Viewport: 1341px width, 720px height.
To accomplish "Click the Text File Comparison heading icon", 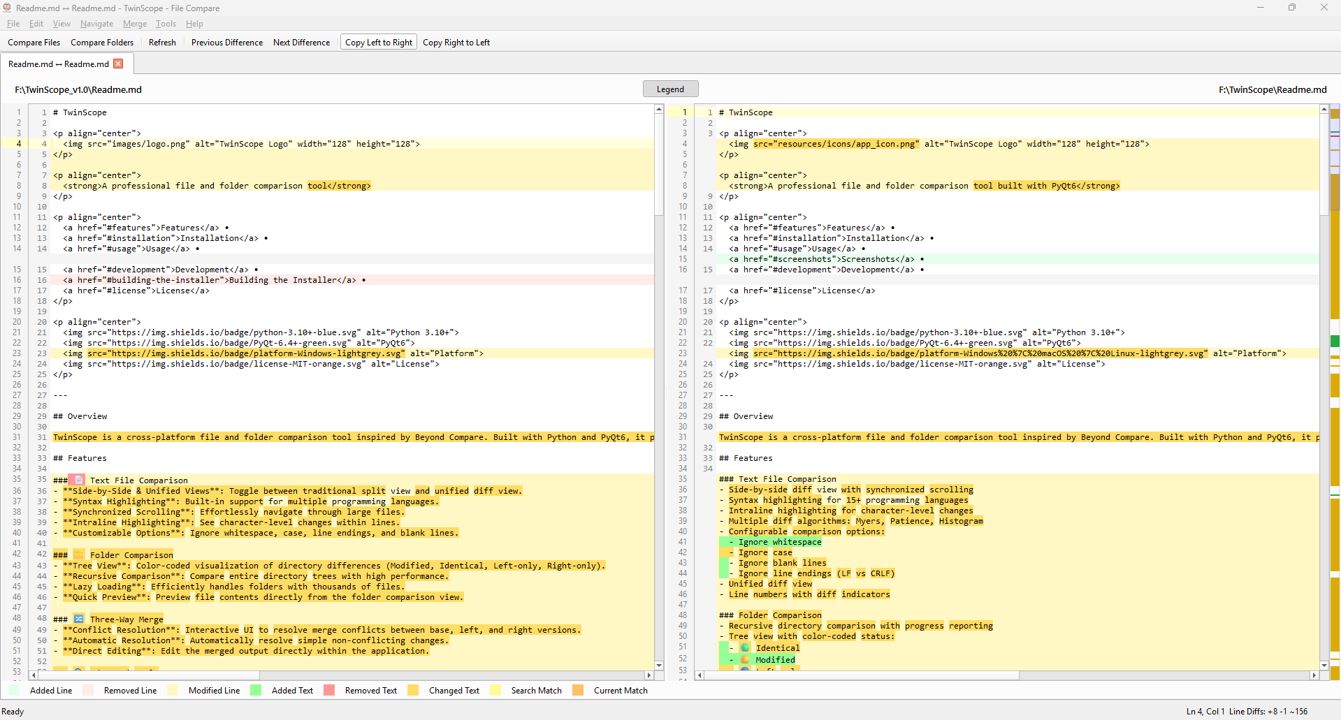I will point(79,480).
